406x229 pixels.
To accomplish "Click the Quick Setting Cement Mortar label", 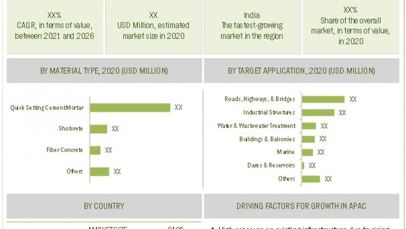I will pyautogui.click(x=47, y=108).
